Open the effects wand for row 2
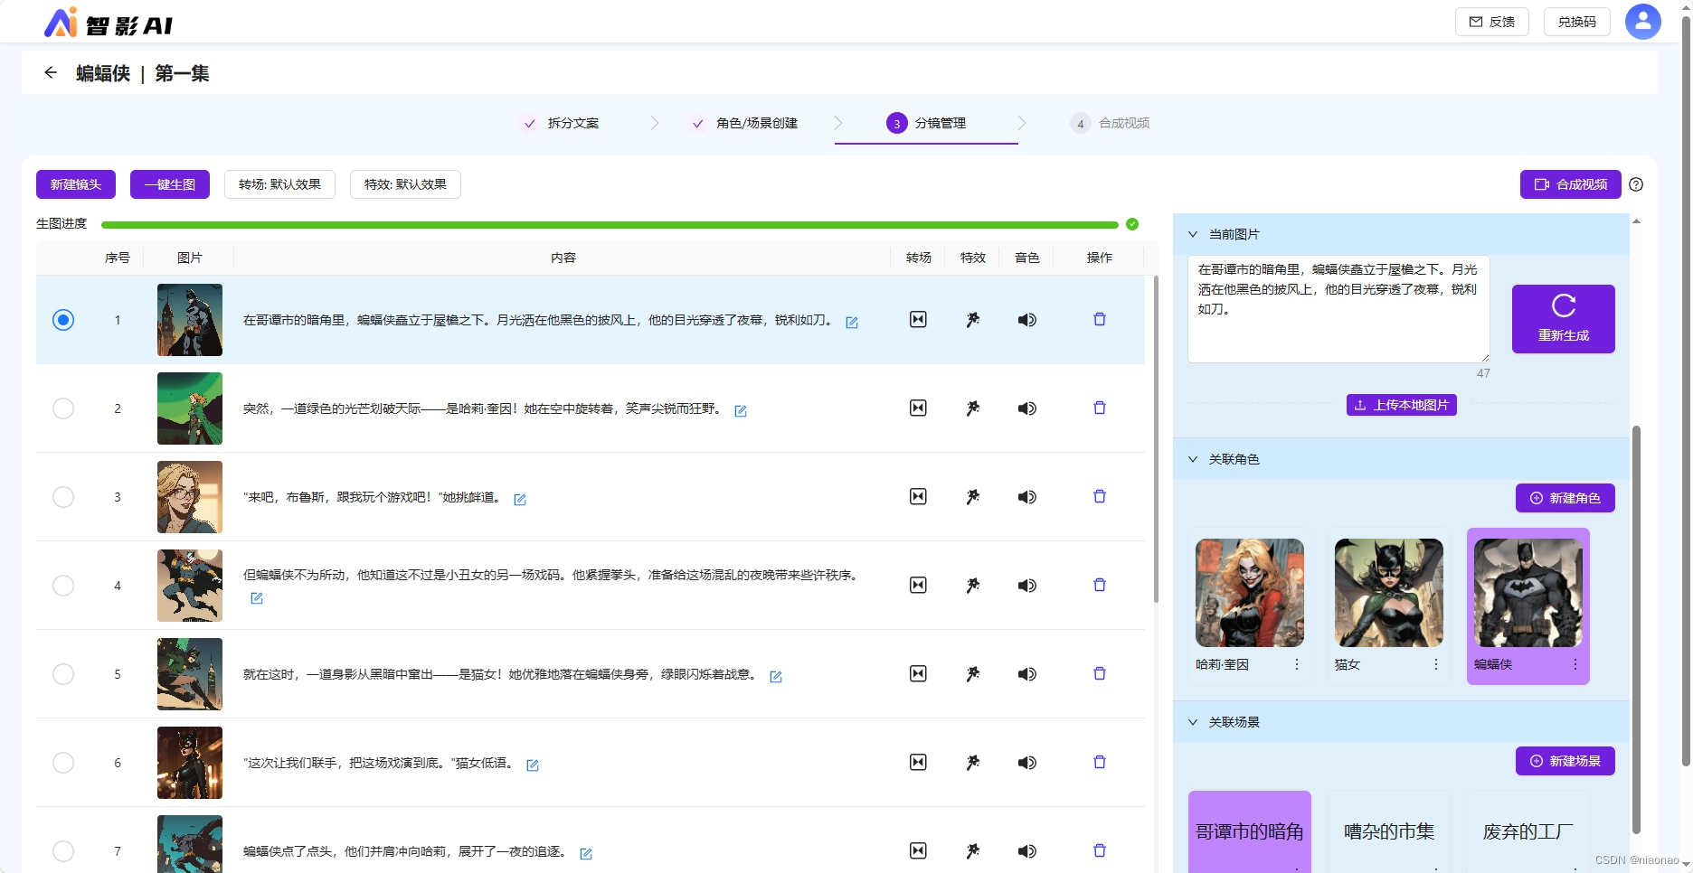This screenshot has height=873, width=1693. coord(972,408)
